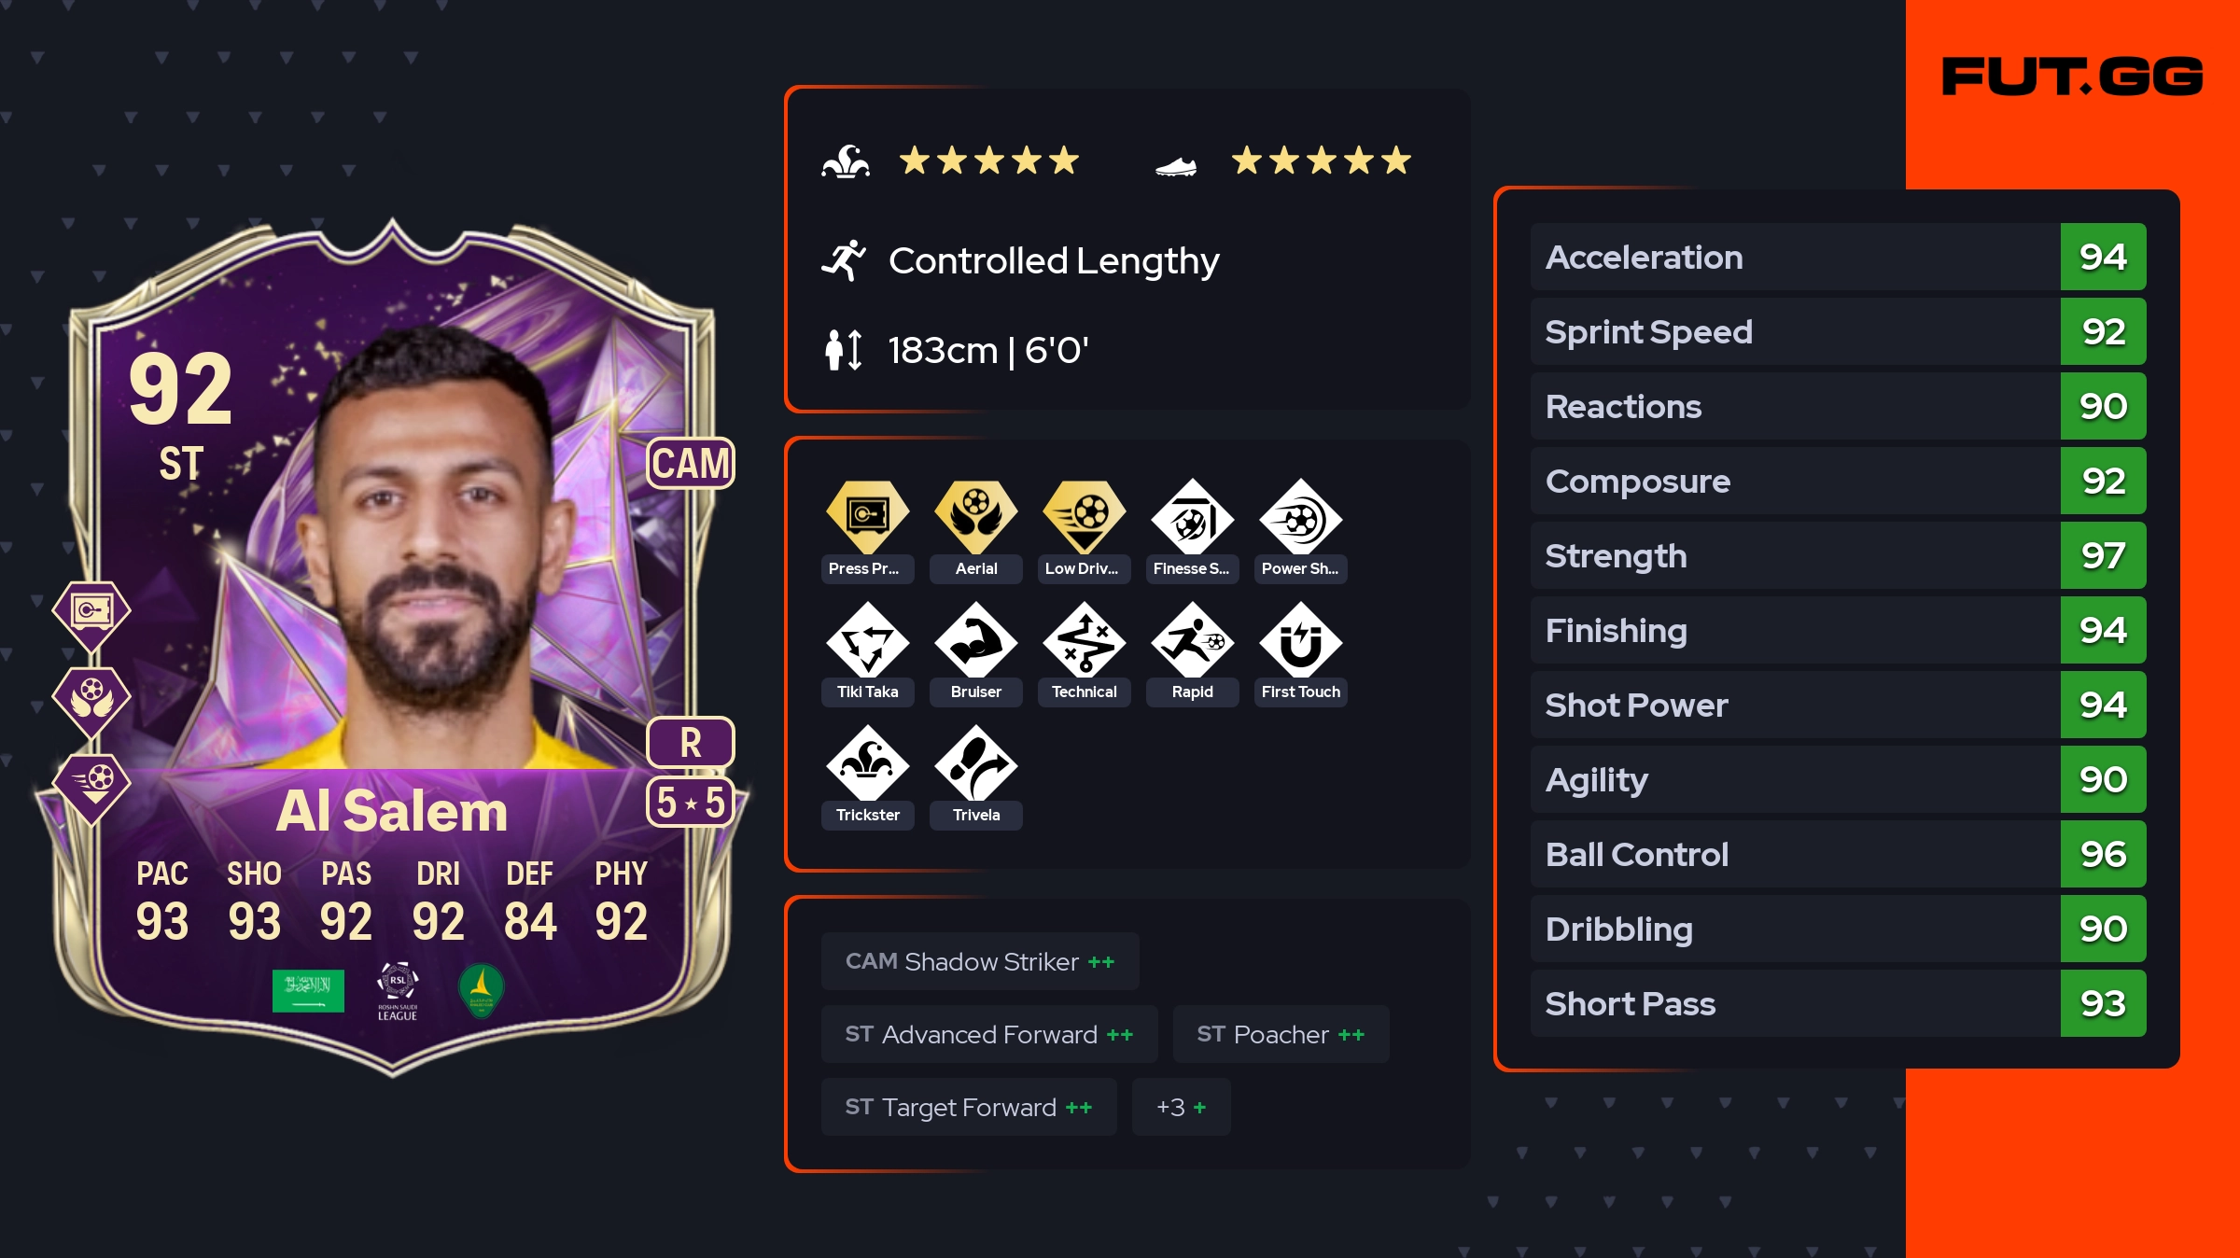2240x1258 pixels.
Task: Click the Power Shot playstyle icon
Action: pos(1300,516)
